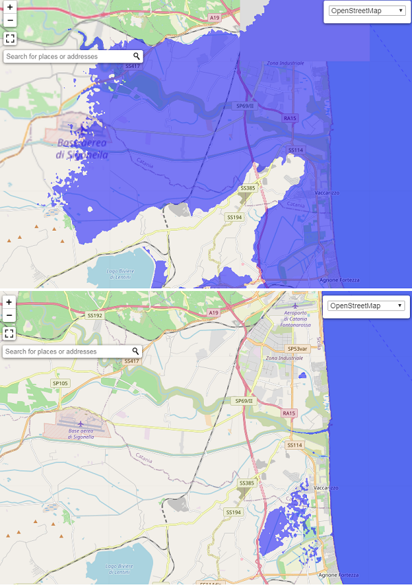Open the top map OpenStreetMap layer dropdown
Screen dimensions: 412x587
pyautogui.click(x=367, y=11)
